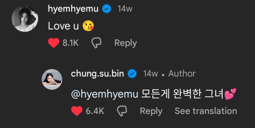Reply to chung.su.bin's comment
Viewport: 255px width, 128px height.
point(151,111)
